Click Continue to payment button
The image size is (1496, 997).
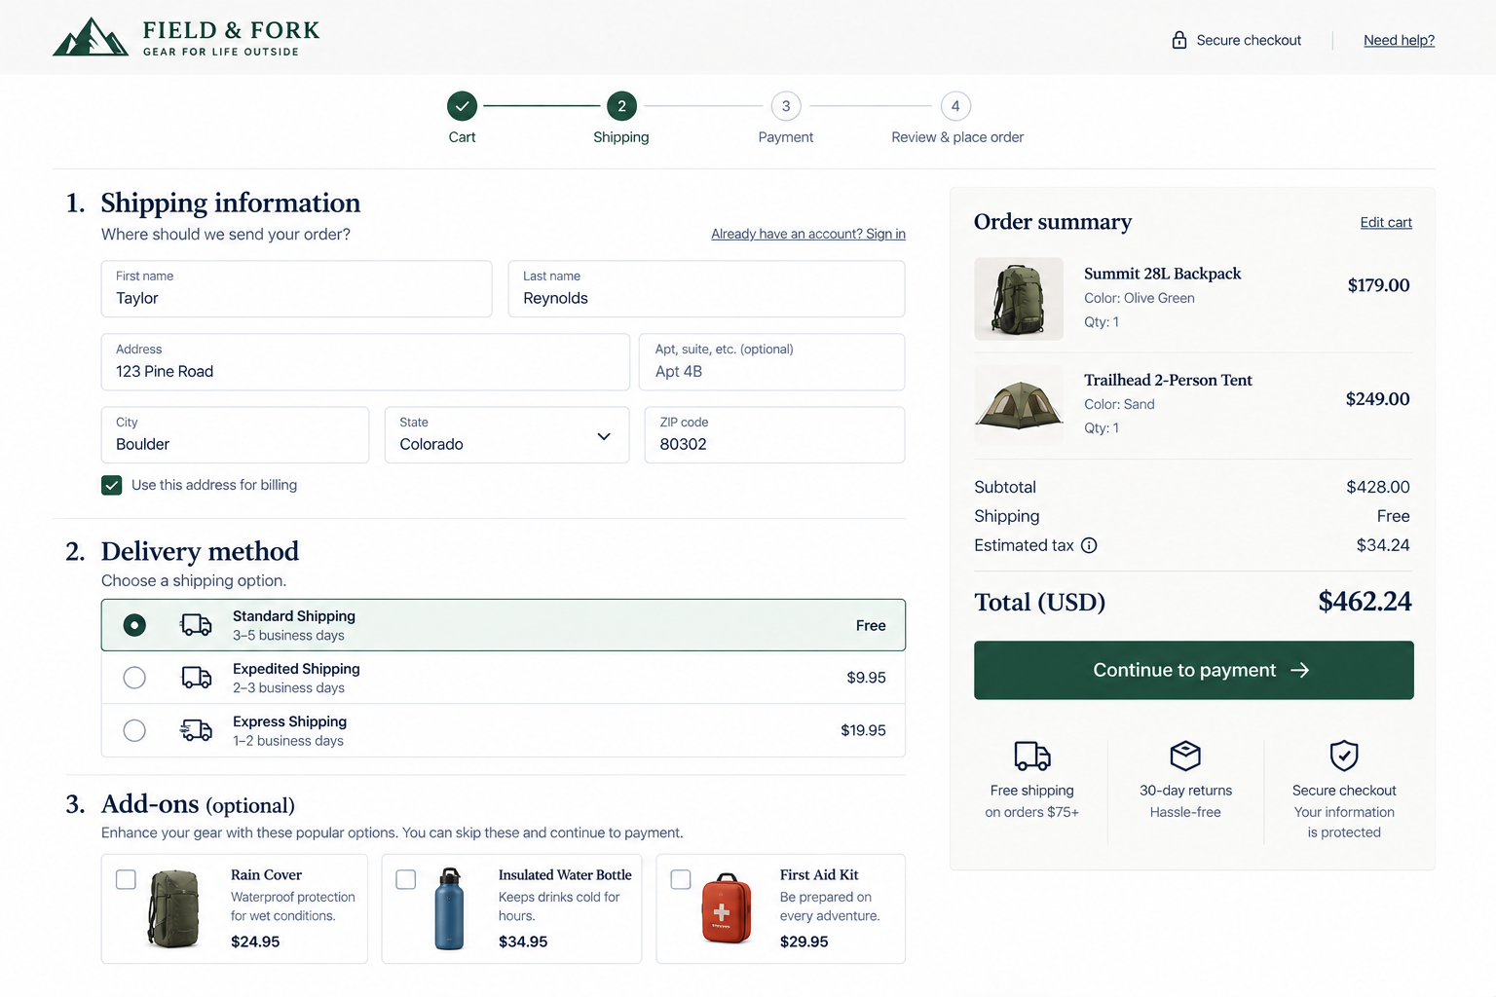coord(1194,670)
